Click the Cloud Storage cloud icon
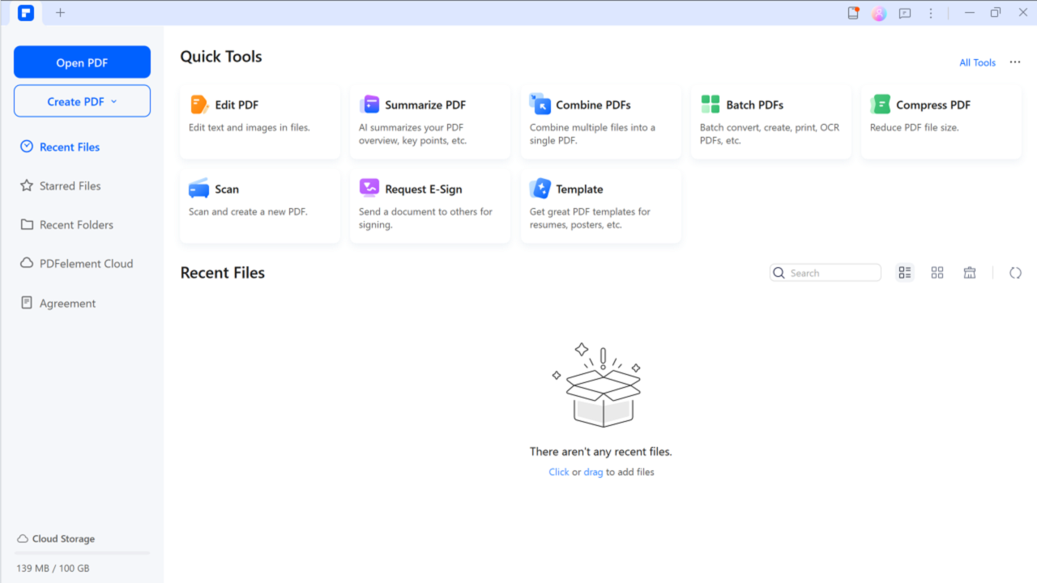 tap(22, 538)
